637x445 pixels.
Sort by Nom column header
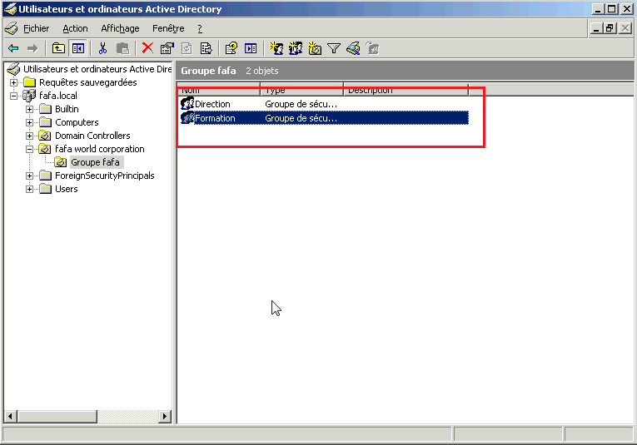218,90
